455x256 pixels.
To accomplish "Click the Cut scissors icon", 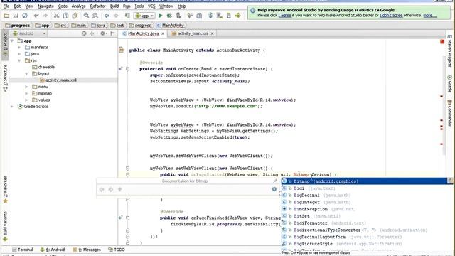I will pyautogui.click(x=57, y=16).
